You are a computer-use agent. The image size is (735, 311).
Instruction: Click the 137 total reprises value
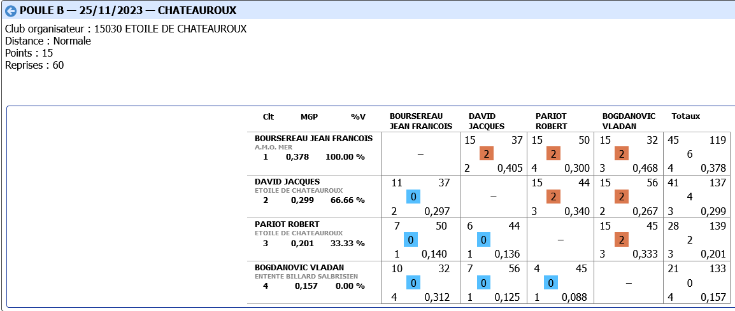point(718,183)
